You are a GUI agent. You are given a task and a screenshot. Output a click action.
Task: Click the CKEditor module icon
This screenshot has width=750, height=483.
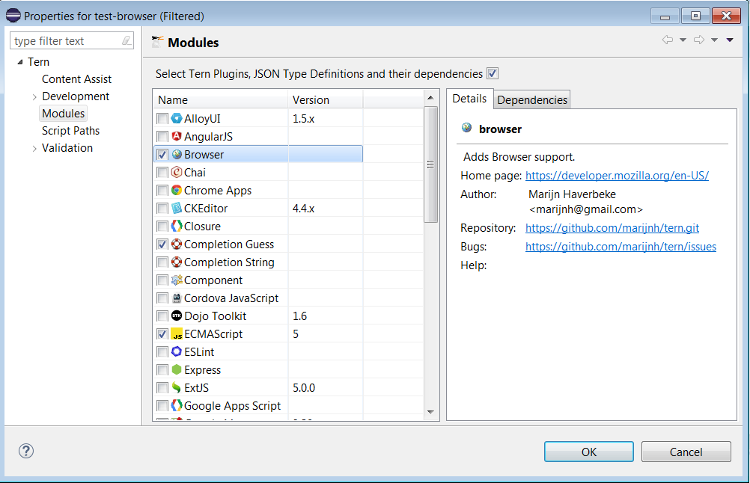177,209
